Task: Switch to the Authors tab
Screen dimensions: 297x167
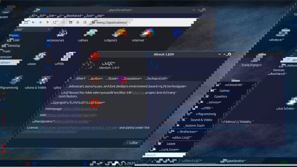Action: coord(97,78)
